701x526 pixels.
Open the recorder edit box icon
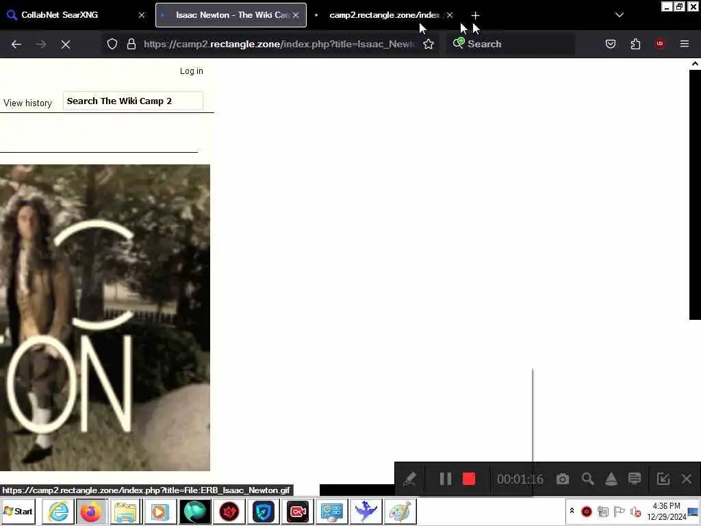[x=663, y=479]
